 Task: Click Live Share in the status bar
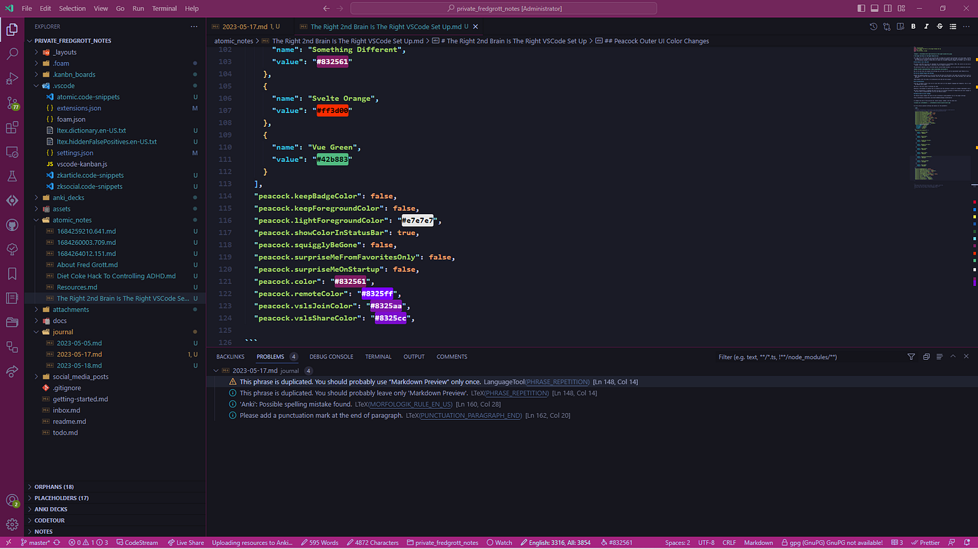(186, 542)
